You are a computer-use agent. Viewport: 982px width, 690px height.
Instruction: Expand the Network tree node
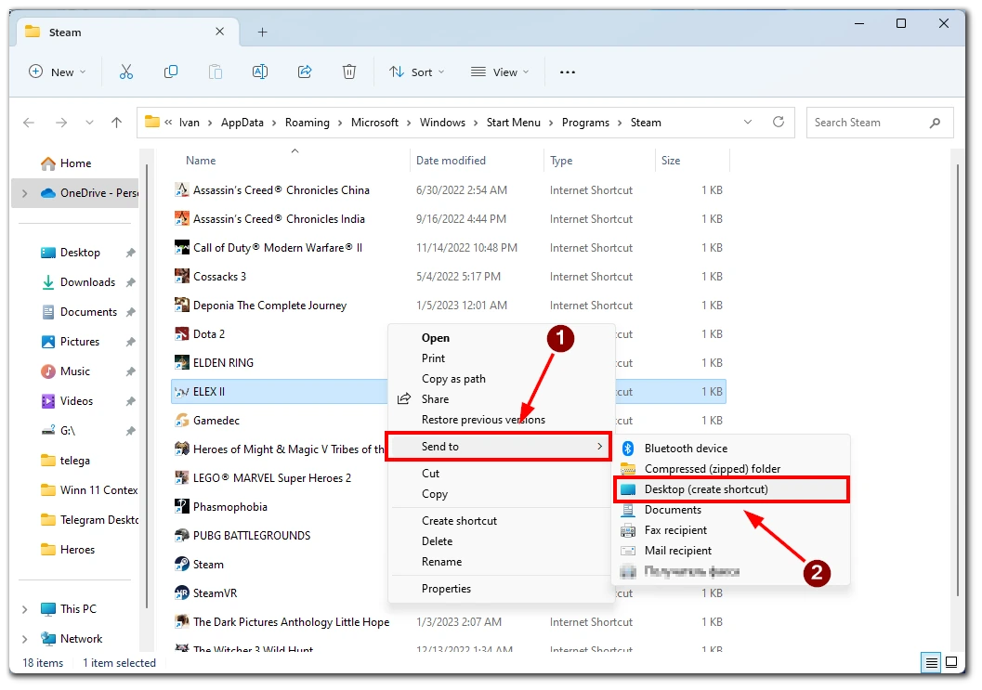25,639
